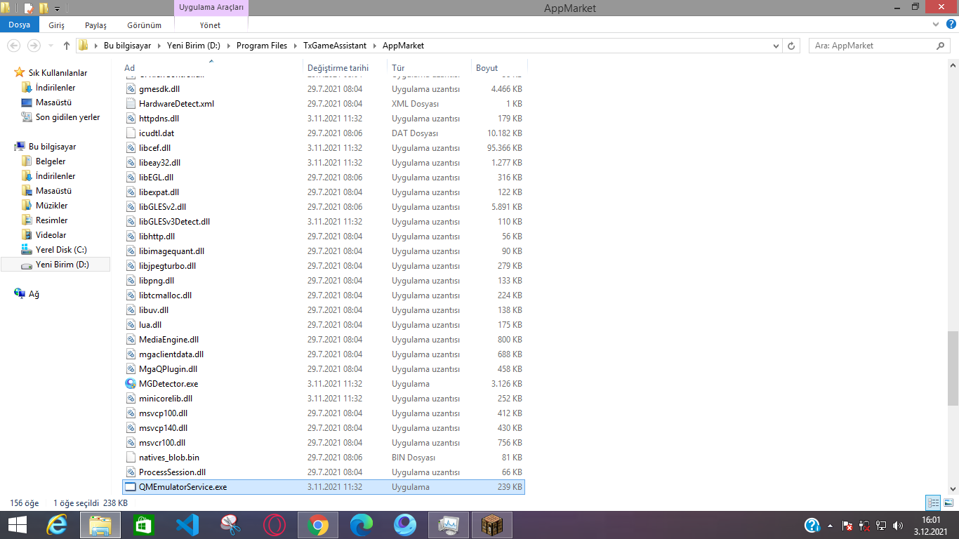Switch to Google Chrome in the taskbar
This screenshot has height=539, width=959.
click(x=317, y=525)
